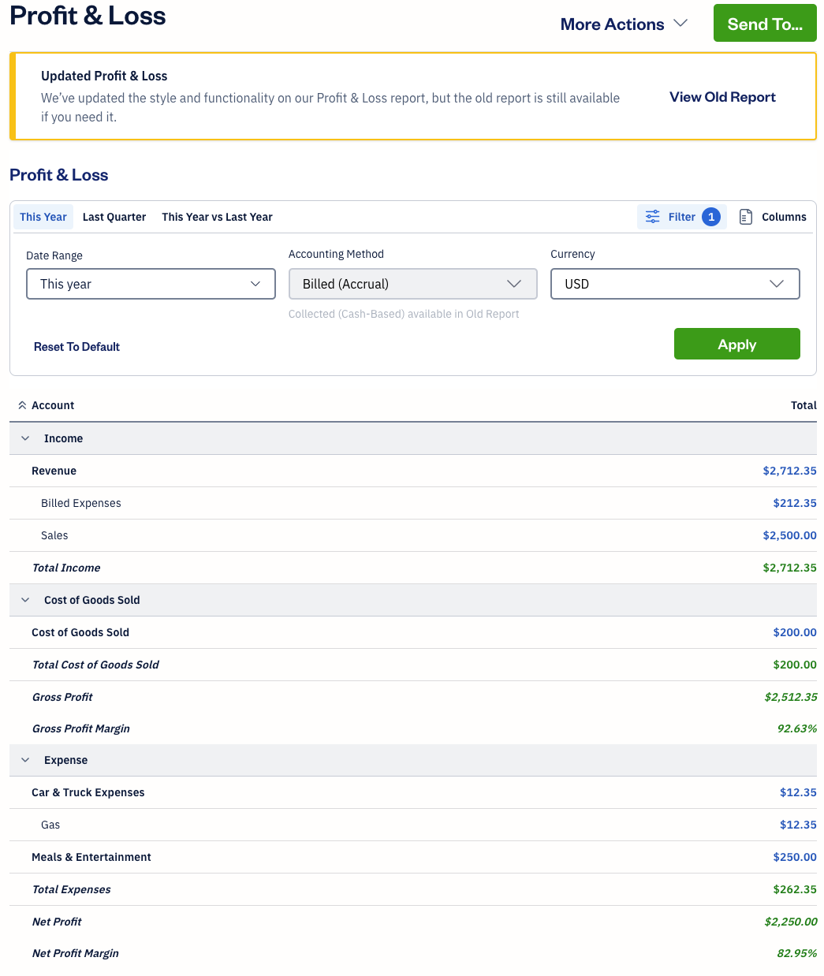824x976 pixels.
Task: Click the Columns document icon
Action: click(745, 217)
